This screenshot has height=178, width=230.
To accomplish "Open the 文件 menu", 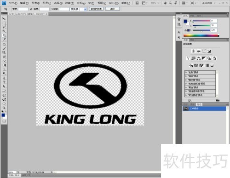I will point(13,3).
